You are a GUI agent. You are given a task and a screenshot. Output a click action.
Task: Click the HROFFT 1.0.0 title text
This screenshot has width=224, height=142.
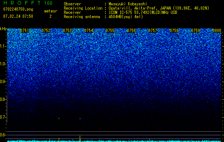click(28, 3)
